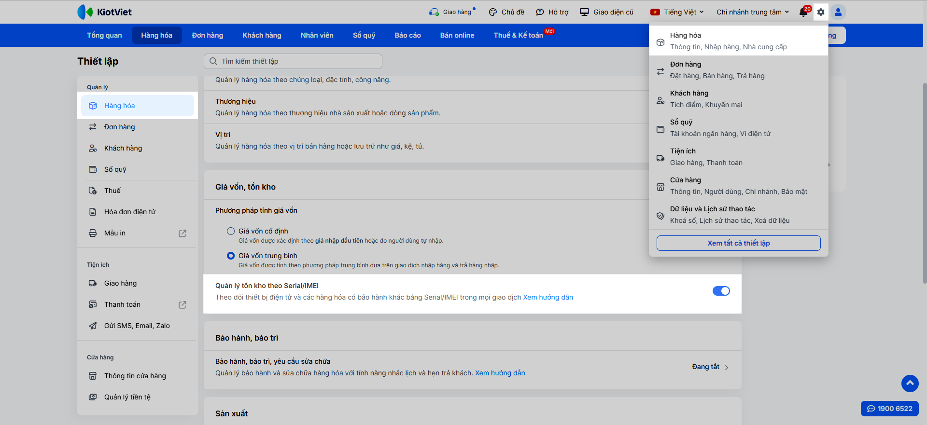Open the Hàng hóa nav tab
Screen dimensions: 927x425
157,35
